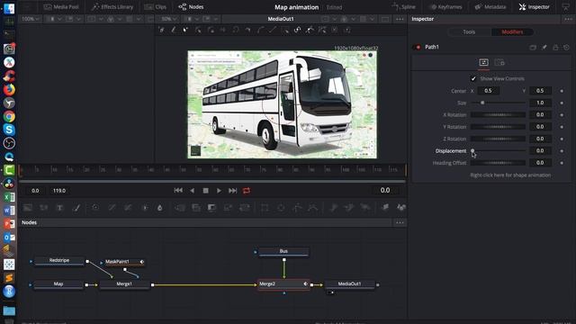The height and width of the screenshot is (324, 576).
Task: Toggle loop playback button
Action: click(247, 190)
